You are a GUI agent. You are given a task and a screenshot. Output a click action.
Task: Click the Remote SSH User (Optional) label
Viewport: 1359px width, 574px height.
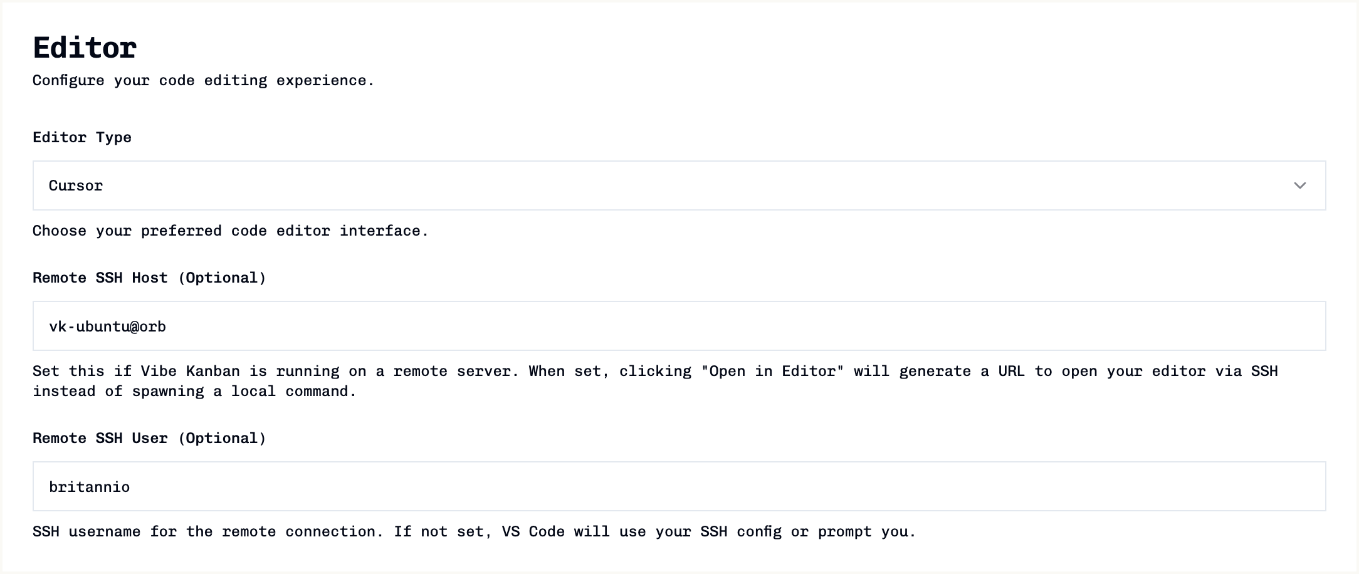pyautogui.click(x=149, y=438)
